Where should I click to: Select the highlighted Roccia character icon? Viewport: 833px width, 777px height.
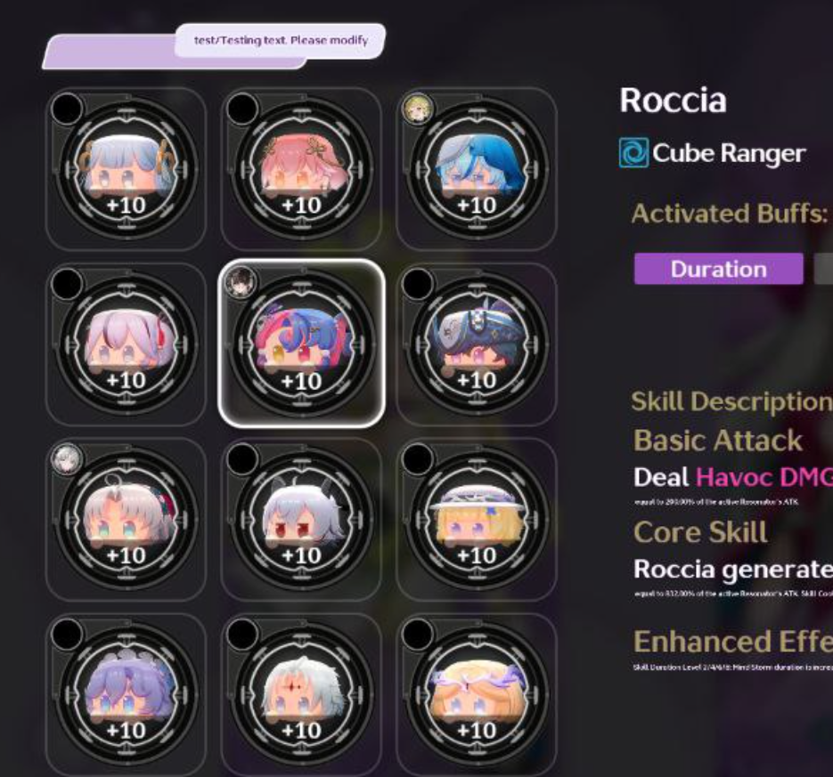click(301, 344)
